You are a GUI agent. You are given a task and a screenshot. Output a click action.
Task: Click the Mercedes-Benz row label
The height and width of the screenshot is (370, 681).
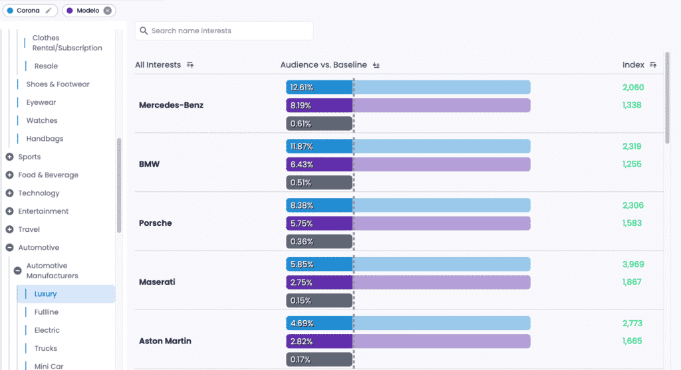coord(171,105)
